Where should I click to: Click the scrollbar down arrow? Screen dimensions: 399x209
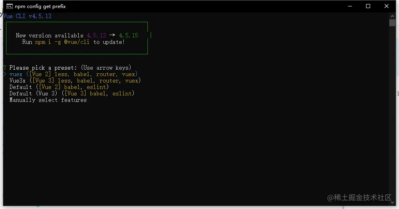[392, 203]
